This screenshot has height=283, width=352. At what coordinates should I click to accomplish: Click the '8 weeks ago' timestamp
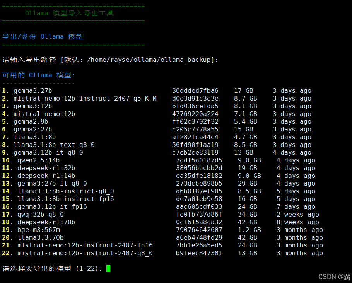tap(298, 222)
